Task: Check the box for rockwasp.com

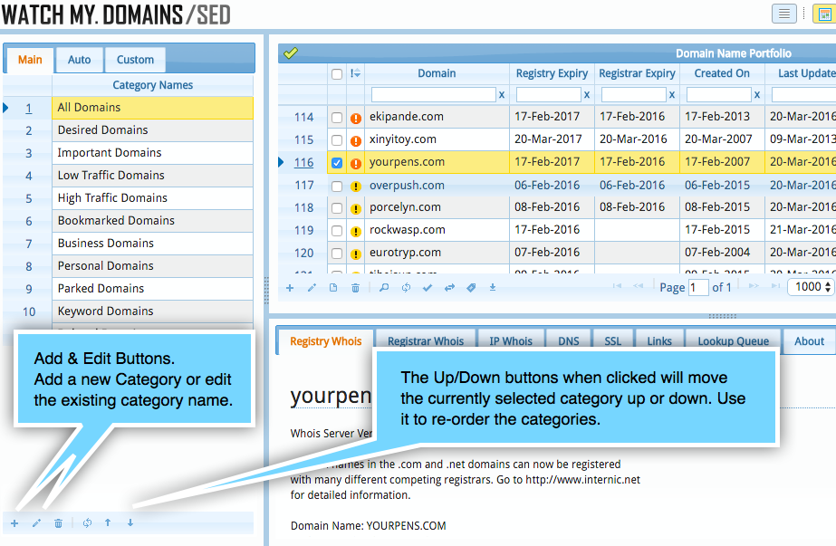Action: pos(336,231)
